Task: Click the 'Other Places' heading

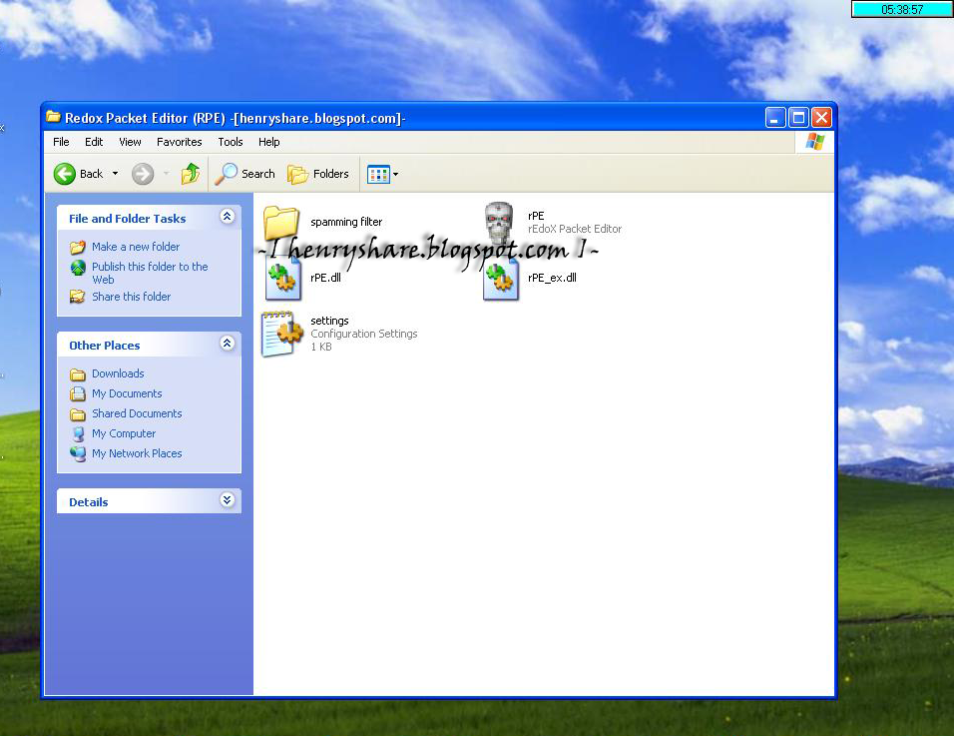Action: [x=105, y=346]
